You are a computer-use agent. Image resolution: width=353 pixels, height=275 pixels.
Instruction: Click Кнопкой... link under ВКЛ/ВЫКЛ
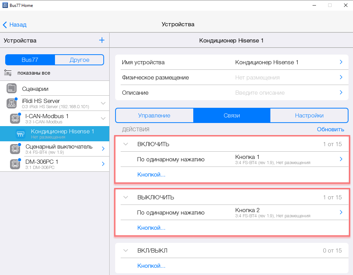pos(151,266)
